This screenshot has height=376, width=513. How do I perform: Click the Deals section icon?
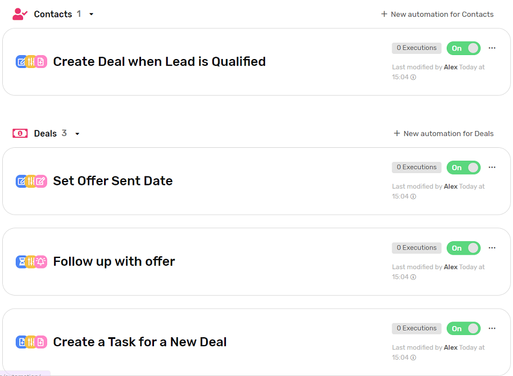click(19, 133)
